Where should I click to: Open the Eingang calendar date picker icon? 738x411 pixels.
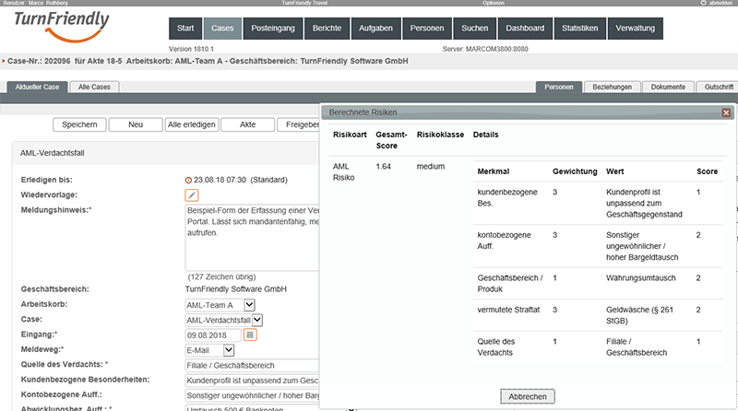coord(250,335)
